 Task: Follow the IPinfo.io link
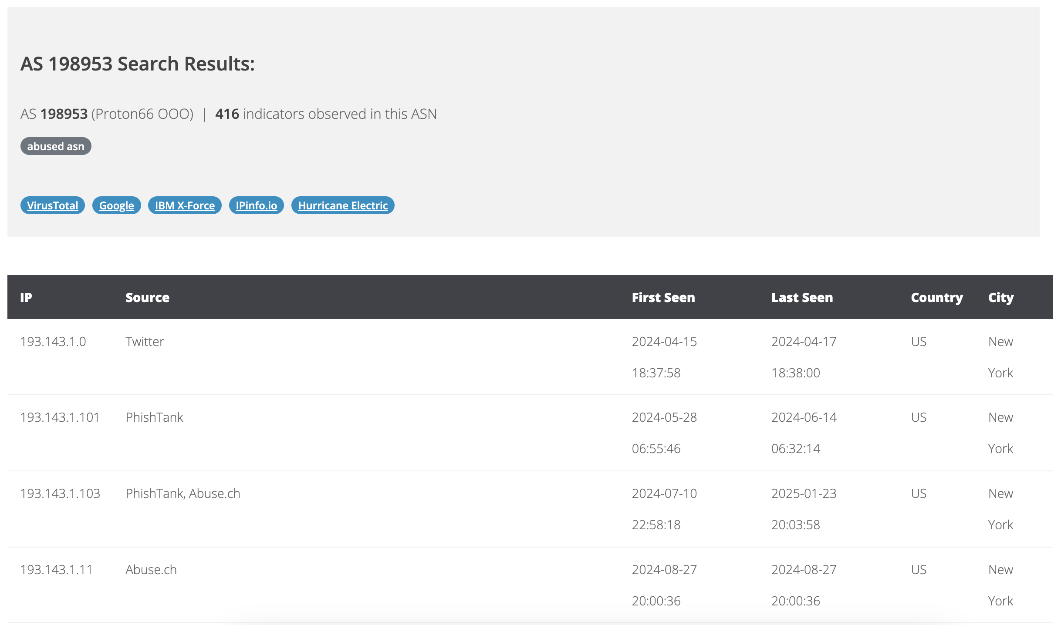[256, 205]
